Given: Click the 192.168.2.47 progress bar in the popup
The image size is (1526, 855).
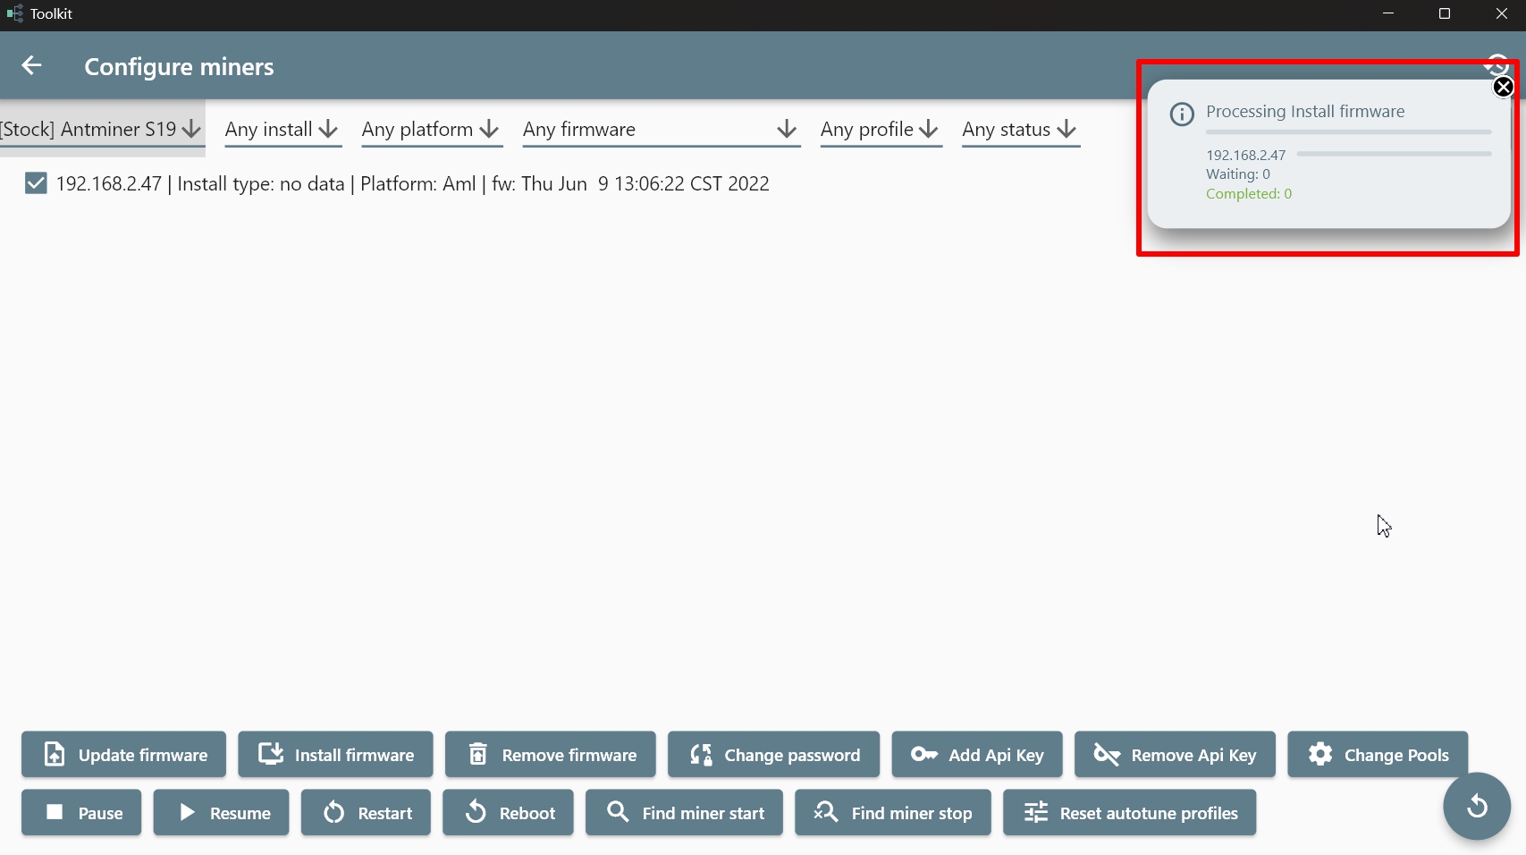Looking at the screenshot, I should pyautogui.click(x=1394, y=154).
